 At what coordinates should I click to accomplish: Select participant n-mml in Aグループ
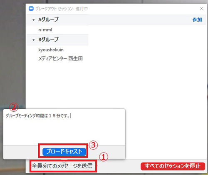(45, 30)
